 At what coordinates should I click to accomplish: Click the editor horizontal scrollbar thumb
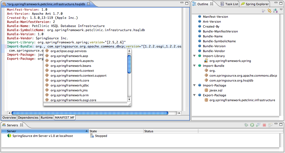tap(90, 113)
